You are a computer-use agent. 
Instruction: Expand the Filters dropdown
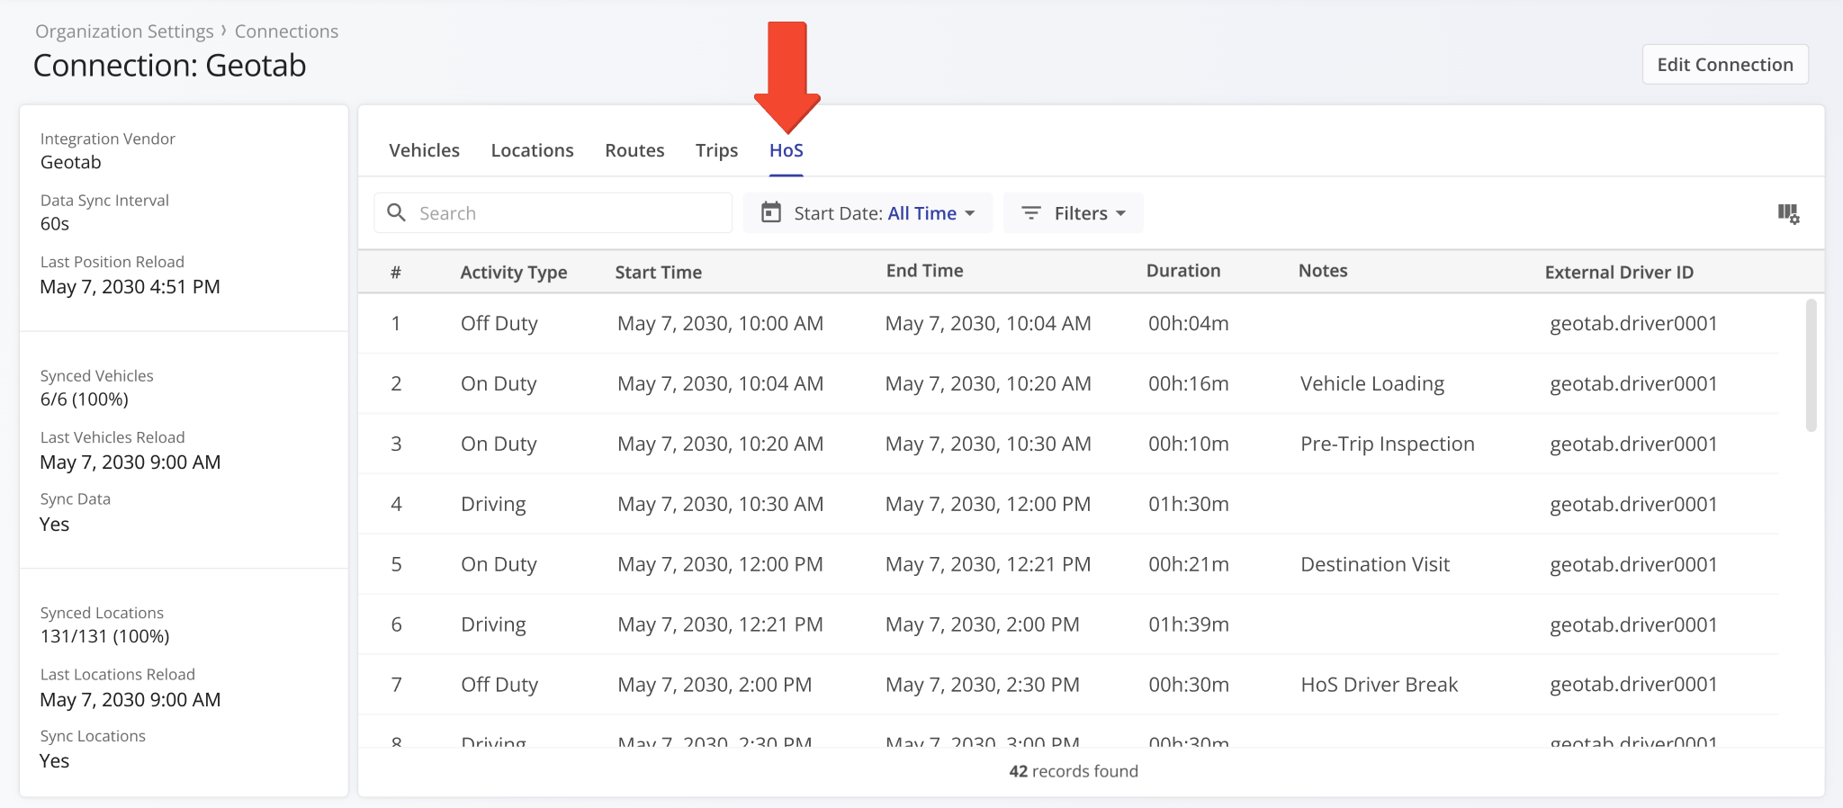tap(1073, 213)
